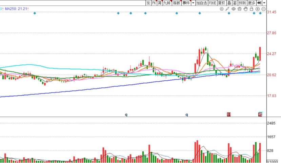The image size is (281, 163).
Task: Click the 31.45 price axis label
Action: (x=272, y=12)
